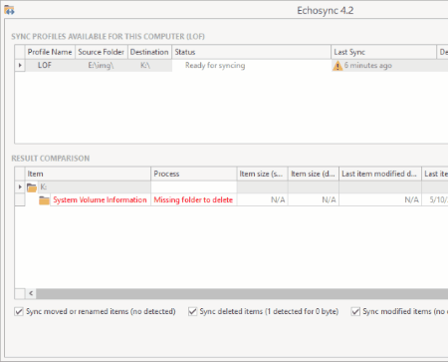The image size is (448, 362).
Task: Select System Volume Information item
Action: [x=100, y=199]
